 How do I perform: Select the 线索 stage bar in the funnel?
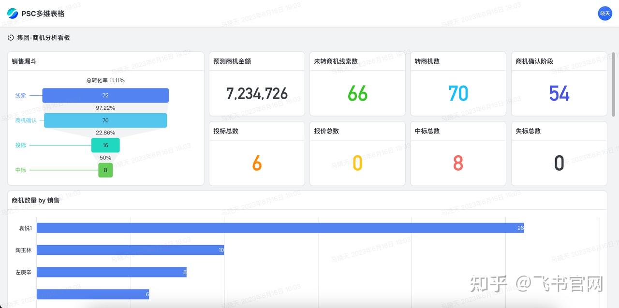coord(105,95)
